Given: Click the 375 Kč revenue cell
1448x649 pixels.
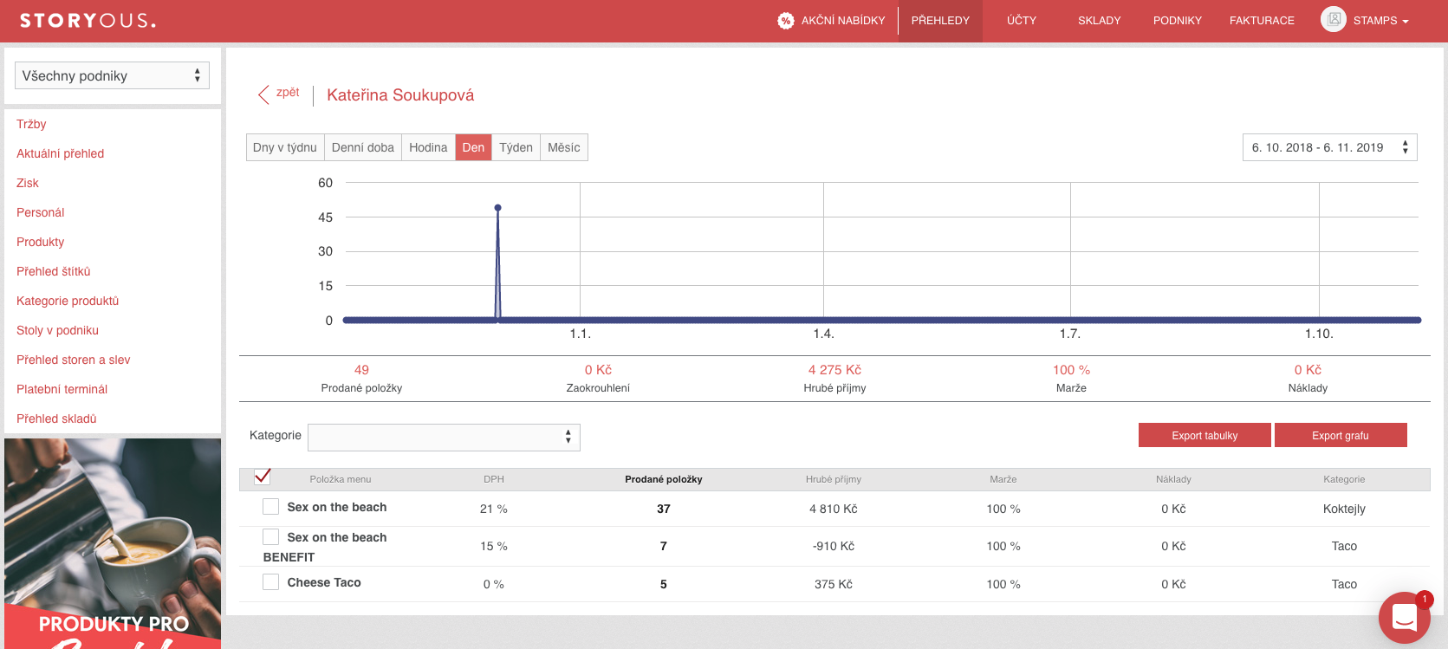Looking at the screenshot, I should point(834,584).
